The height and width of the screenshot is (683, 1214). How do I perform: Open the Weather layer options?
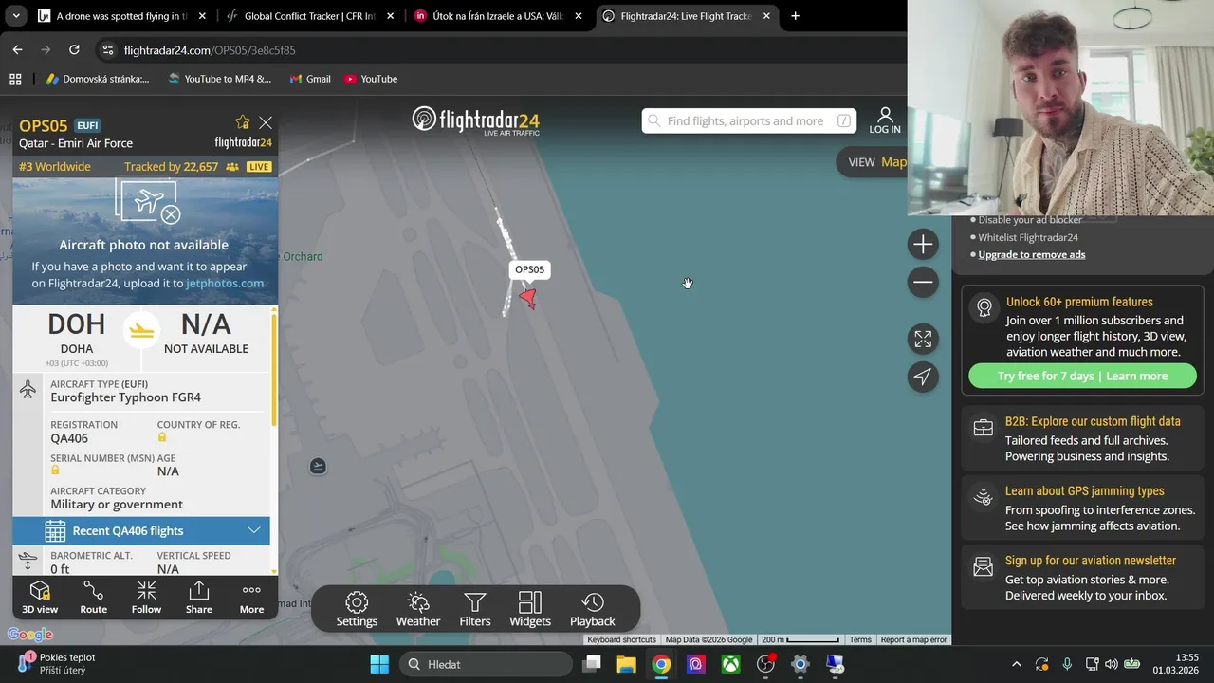[418, 610]
